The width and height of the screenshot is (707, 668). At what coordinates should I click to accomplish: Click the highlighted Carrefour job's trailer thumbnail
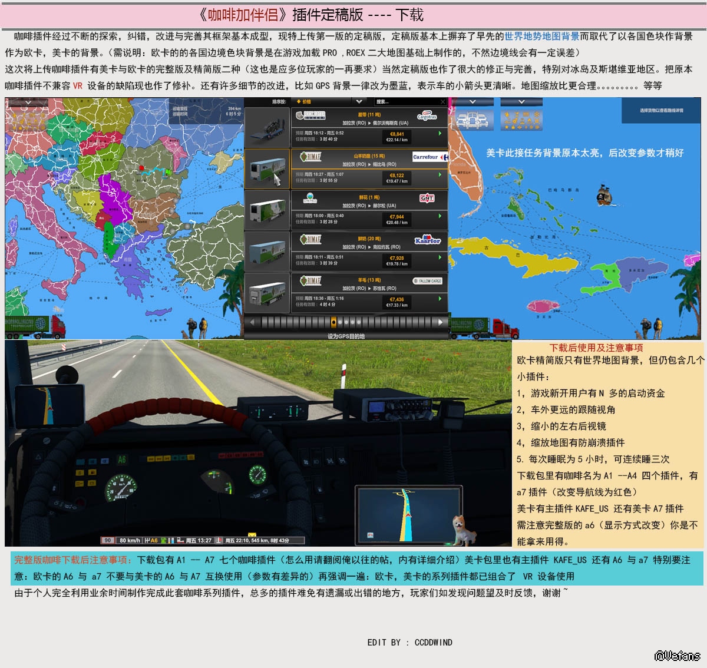[x=267, y=169]
